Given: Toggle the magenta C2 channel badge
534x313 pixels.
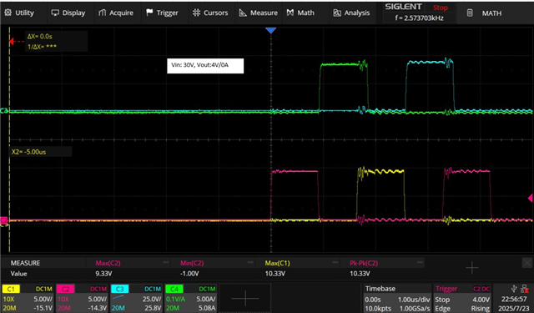Looking at the screenshot, I should coord(65,289).
